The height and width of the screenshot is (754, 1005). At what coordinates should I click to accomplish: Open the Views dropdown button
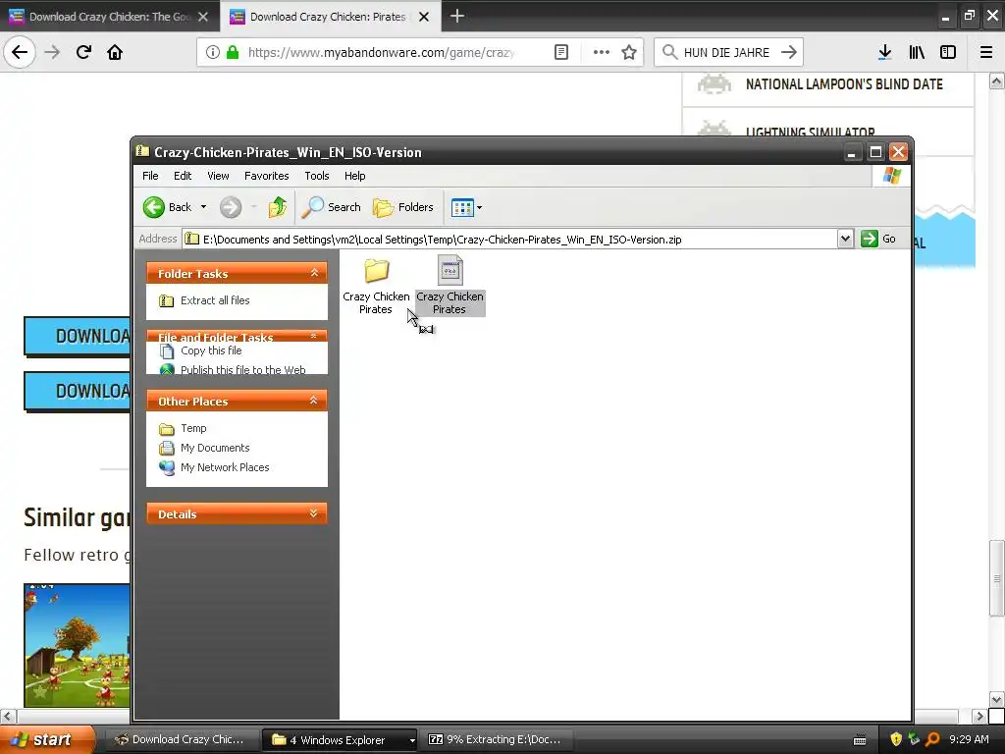coord(466,207)
